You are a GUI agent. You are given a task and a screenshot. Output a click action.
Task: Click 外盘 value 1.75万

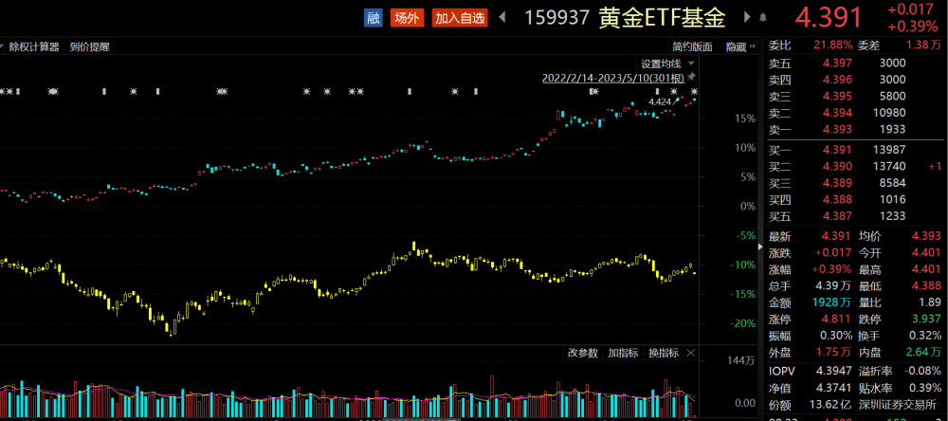tap(834, 352)
